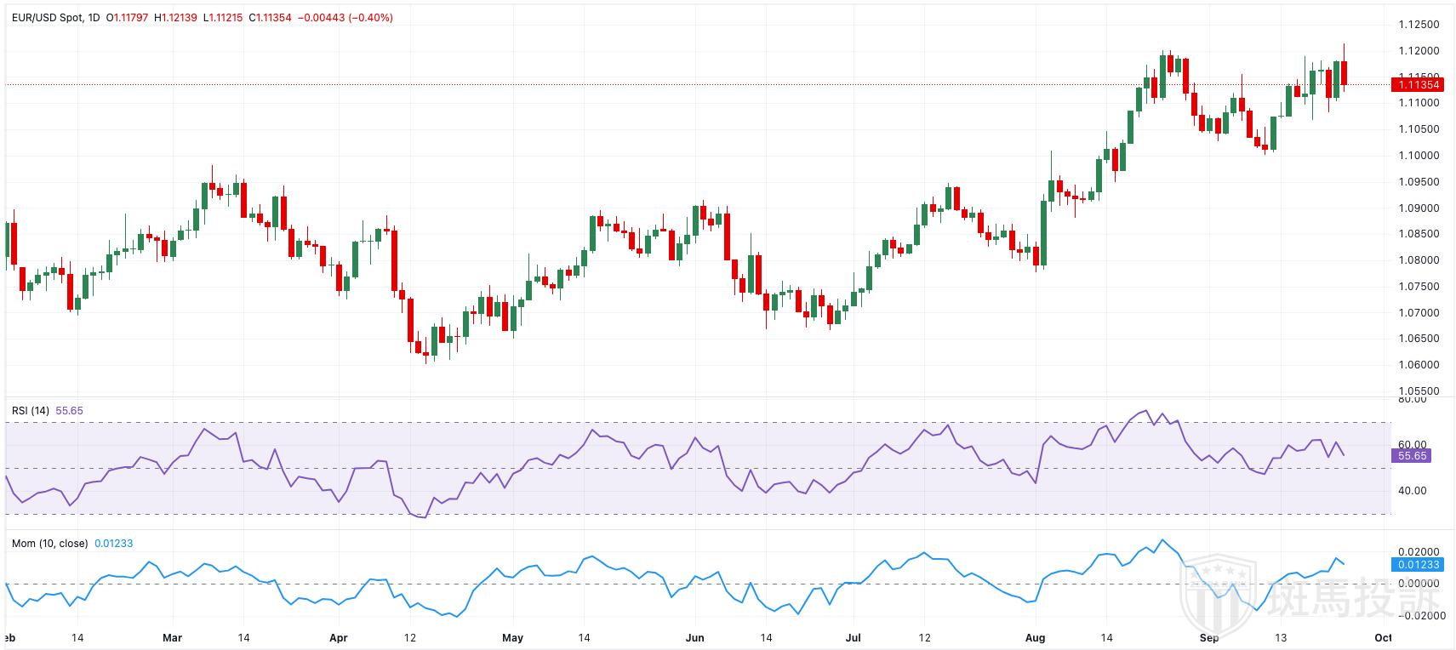
Task: Click the 1.12500 price axis label
Action: [1419, 25]
